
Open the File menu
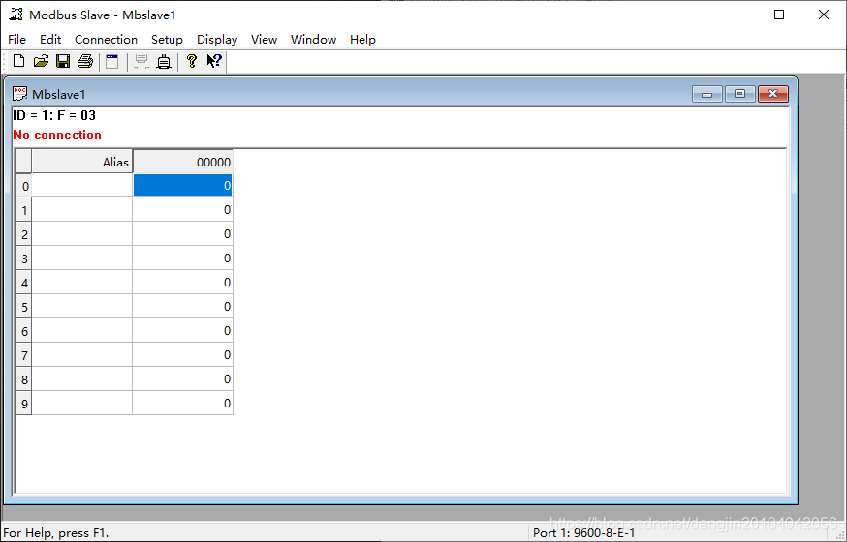tap(16, 40)
